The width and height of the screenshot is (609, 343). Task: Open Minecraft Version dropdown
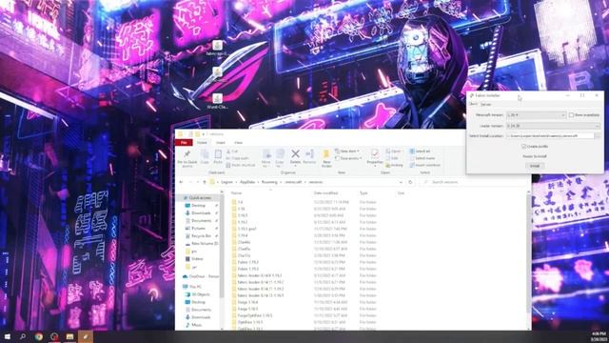point(536,115)
